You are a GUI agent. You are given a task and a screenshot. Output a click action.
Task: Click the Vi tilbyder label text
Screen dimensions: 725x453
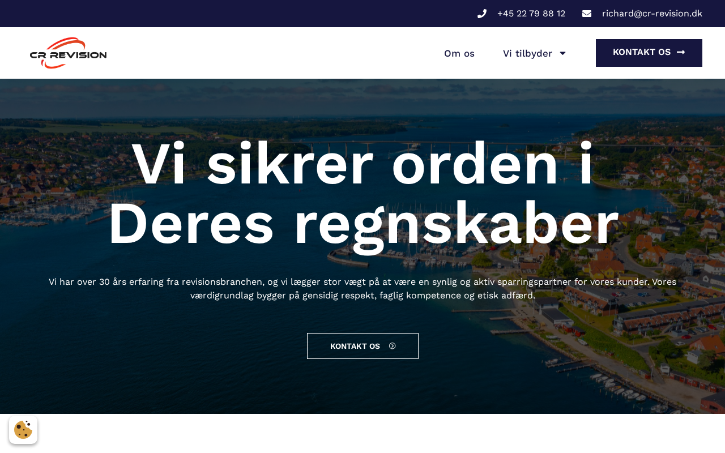point(527,53)
